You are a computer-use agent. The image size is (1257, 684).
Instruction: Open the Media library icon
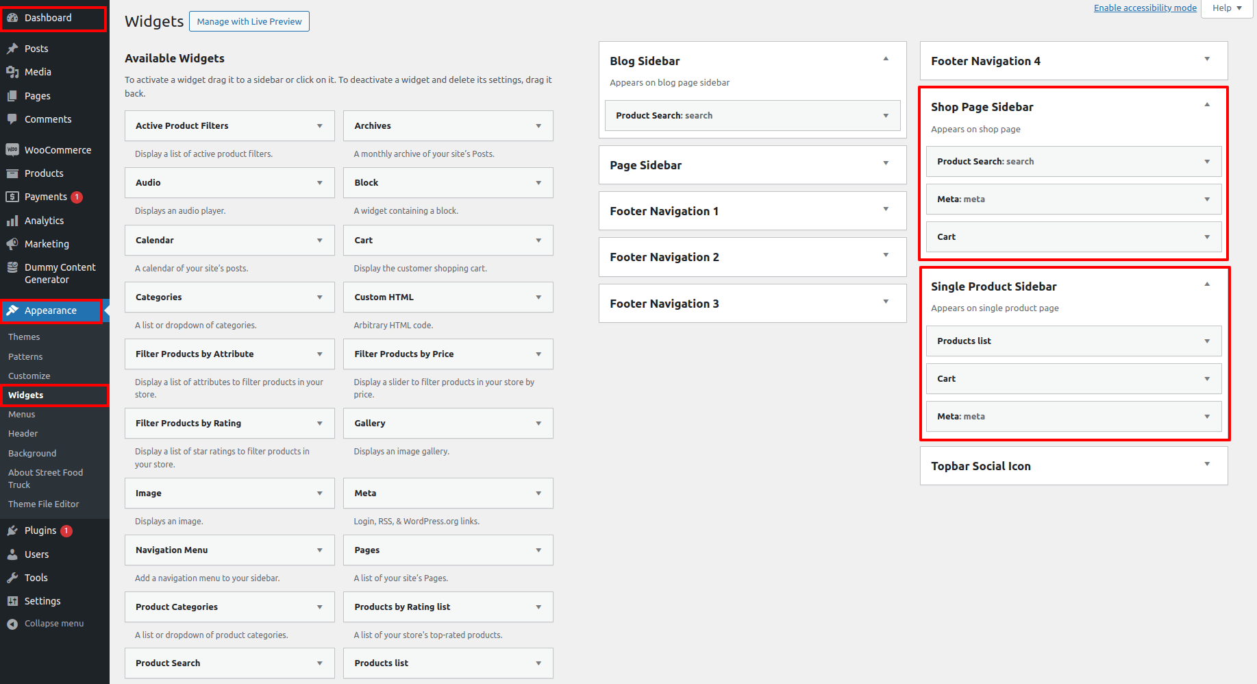(12, 72)
